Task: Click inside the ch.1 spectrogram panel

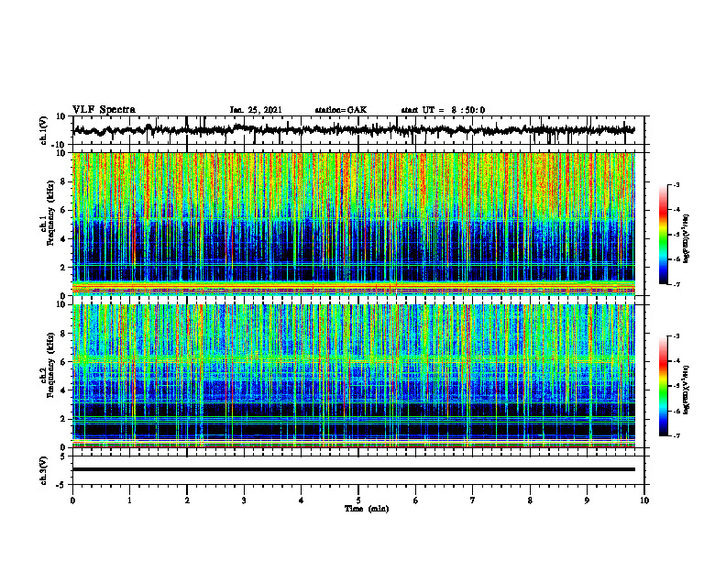Action: (x=354, y=224)
